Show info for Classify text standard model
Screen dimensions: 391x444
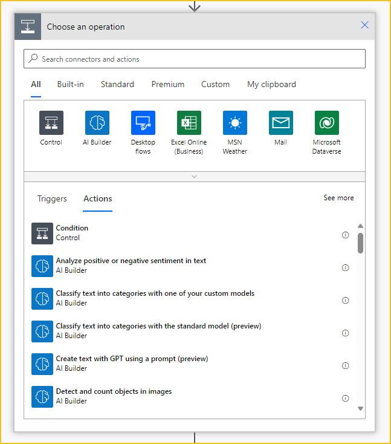point(346,333)
